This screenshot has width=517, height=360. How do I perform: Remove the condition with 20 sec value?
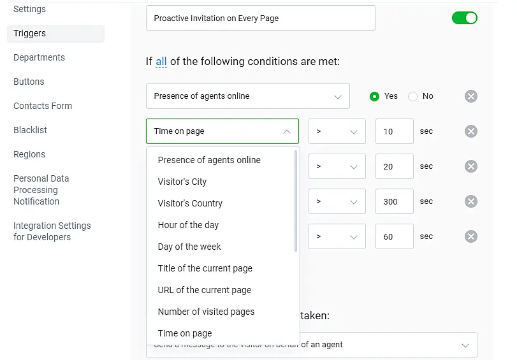tap(470, 166)
